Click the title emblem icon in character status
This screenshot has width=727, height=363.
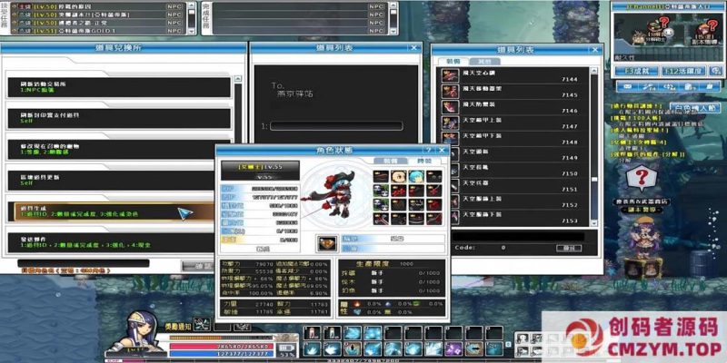click(x=326, y=243)
